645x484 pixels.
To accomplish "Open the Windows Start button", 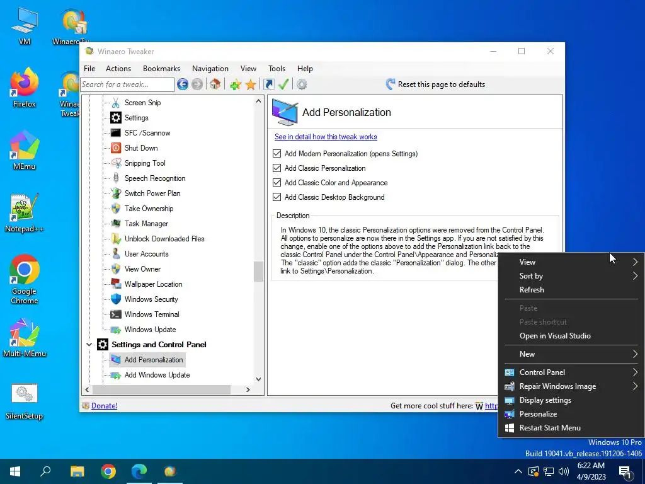I will pos(15,471).
